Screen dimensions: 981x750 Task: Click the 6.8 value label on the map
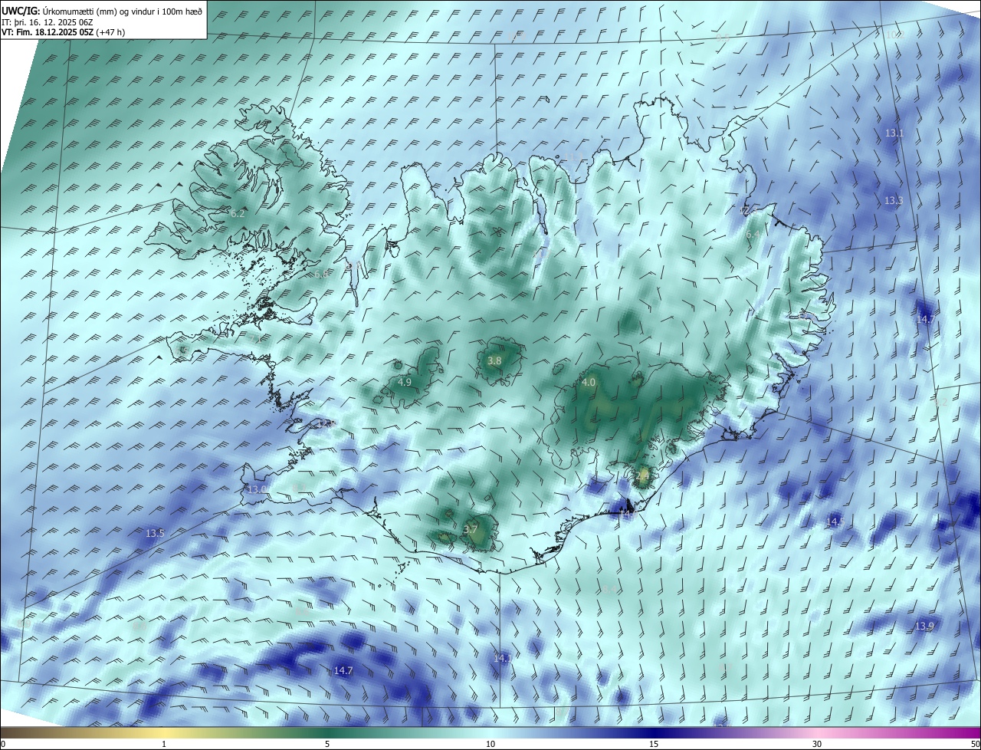tap(321, 274)
